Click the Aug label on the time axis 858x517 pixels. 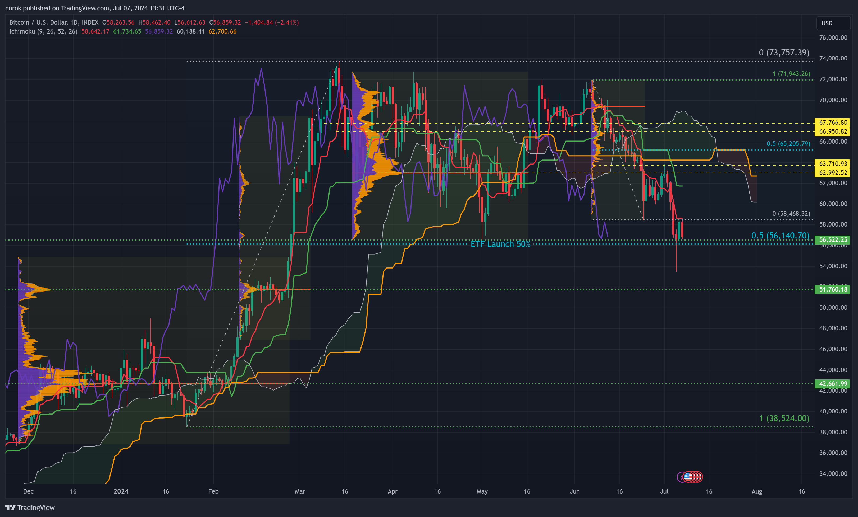(757, 491)
